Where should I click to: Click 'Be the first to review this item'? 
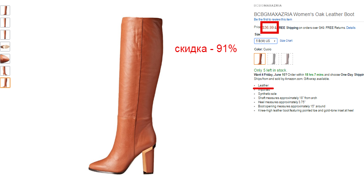273,19
